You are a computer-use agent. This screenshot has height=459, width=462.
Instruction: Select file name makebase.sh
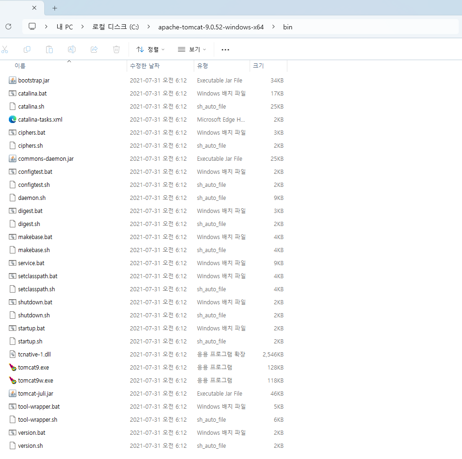coord(34,250)
